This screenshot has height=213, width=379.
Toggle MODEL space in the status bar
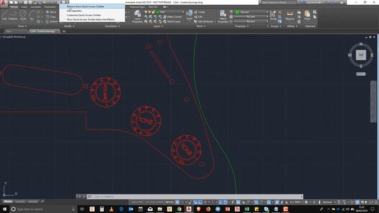click(169, 202)
